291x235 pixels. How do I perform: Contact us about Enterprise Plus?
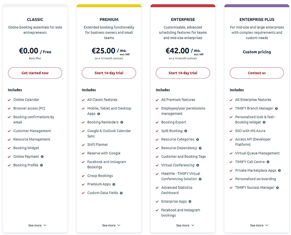tap(257, 73)
